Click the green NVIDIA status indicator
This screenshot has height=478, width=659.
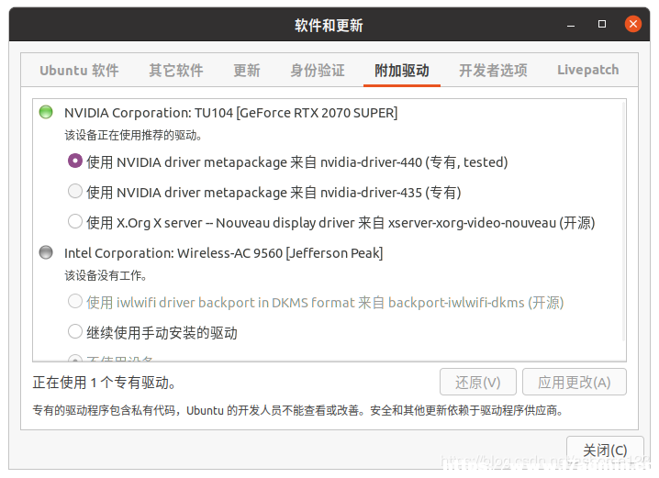click(x=46, y=112)
